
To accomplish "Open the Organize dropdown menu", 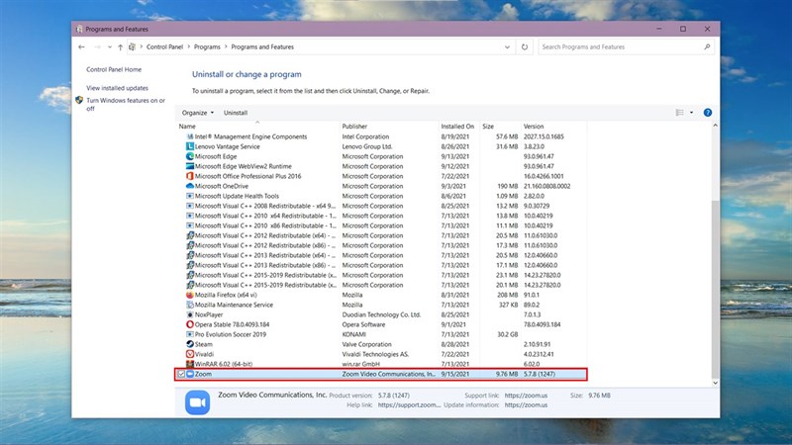I will coord(198,113).
